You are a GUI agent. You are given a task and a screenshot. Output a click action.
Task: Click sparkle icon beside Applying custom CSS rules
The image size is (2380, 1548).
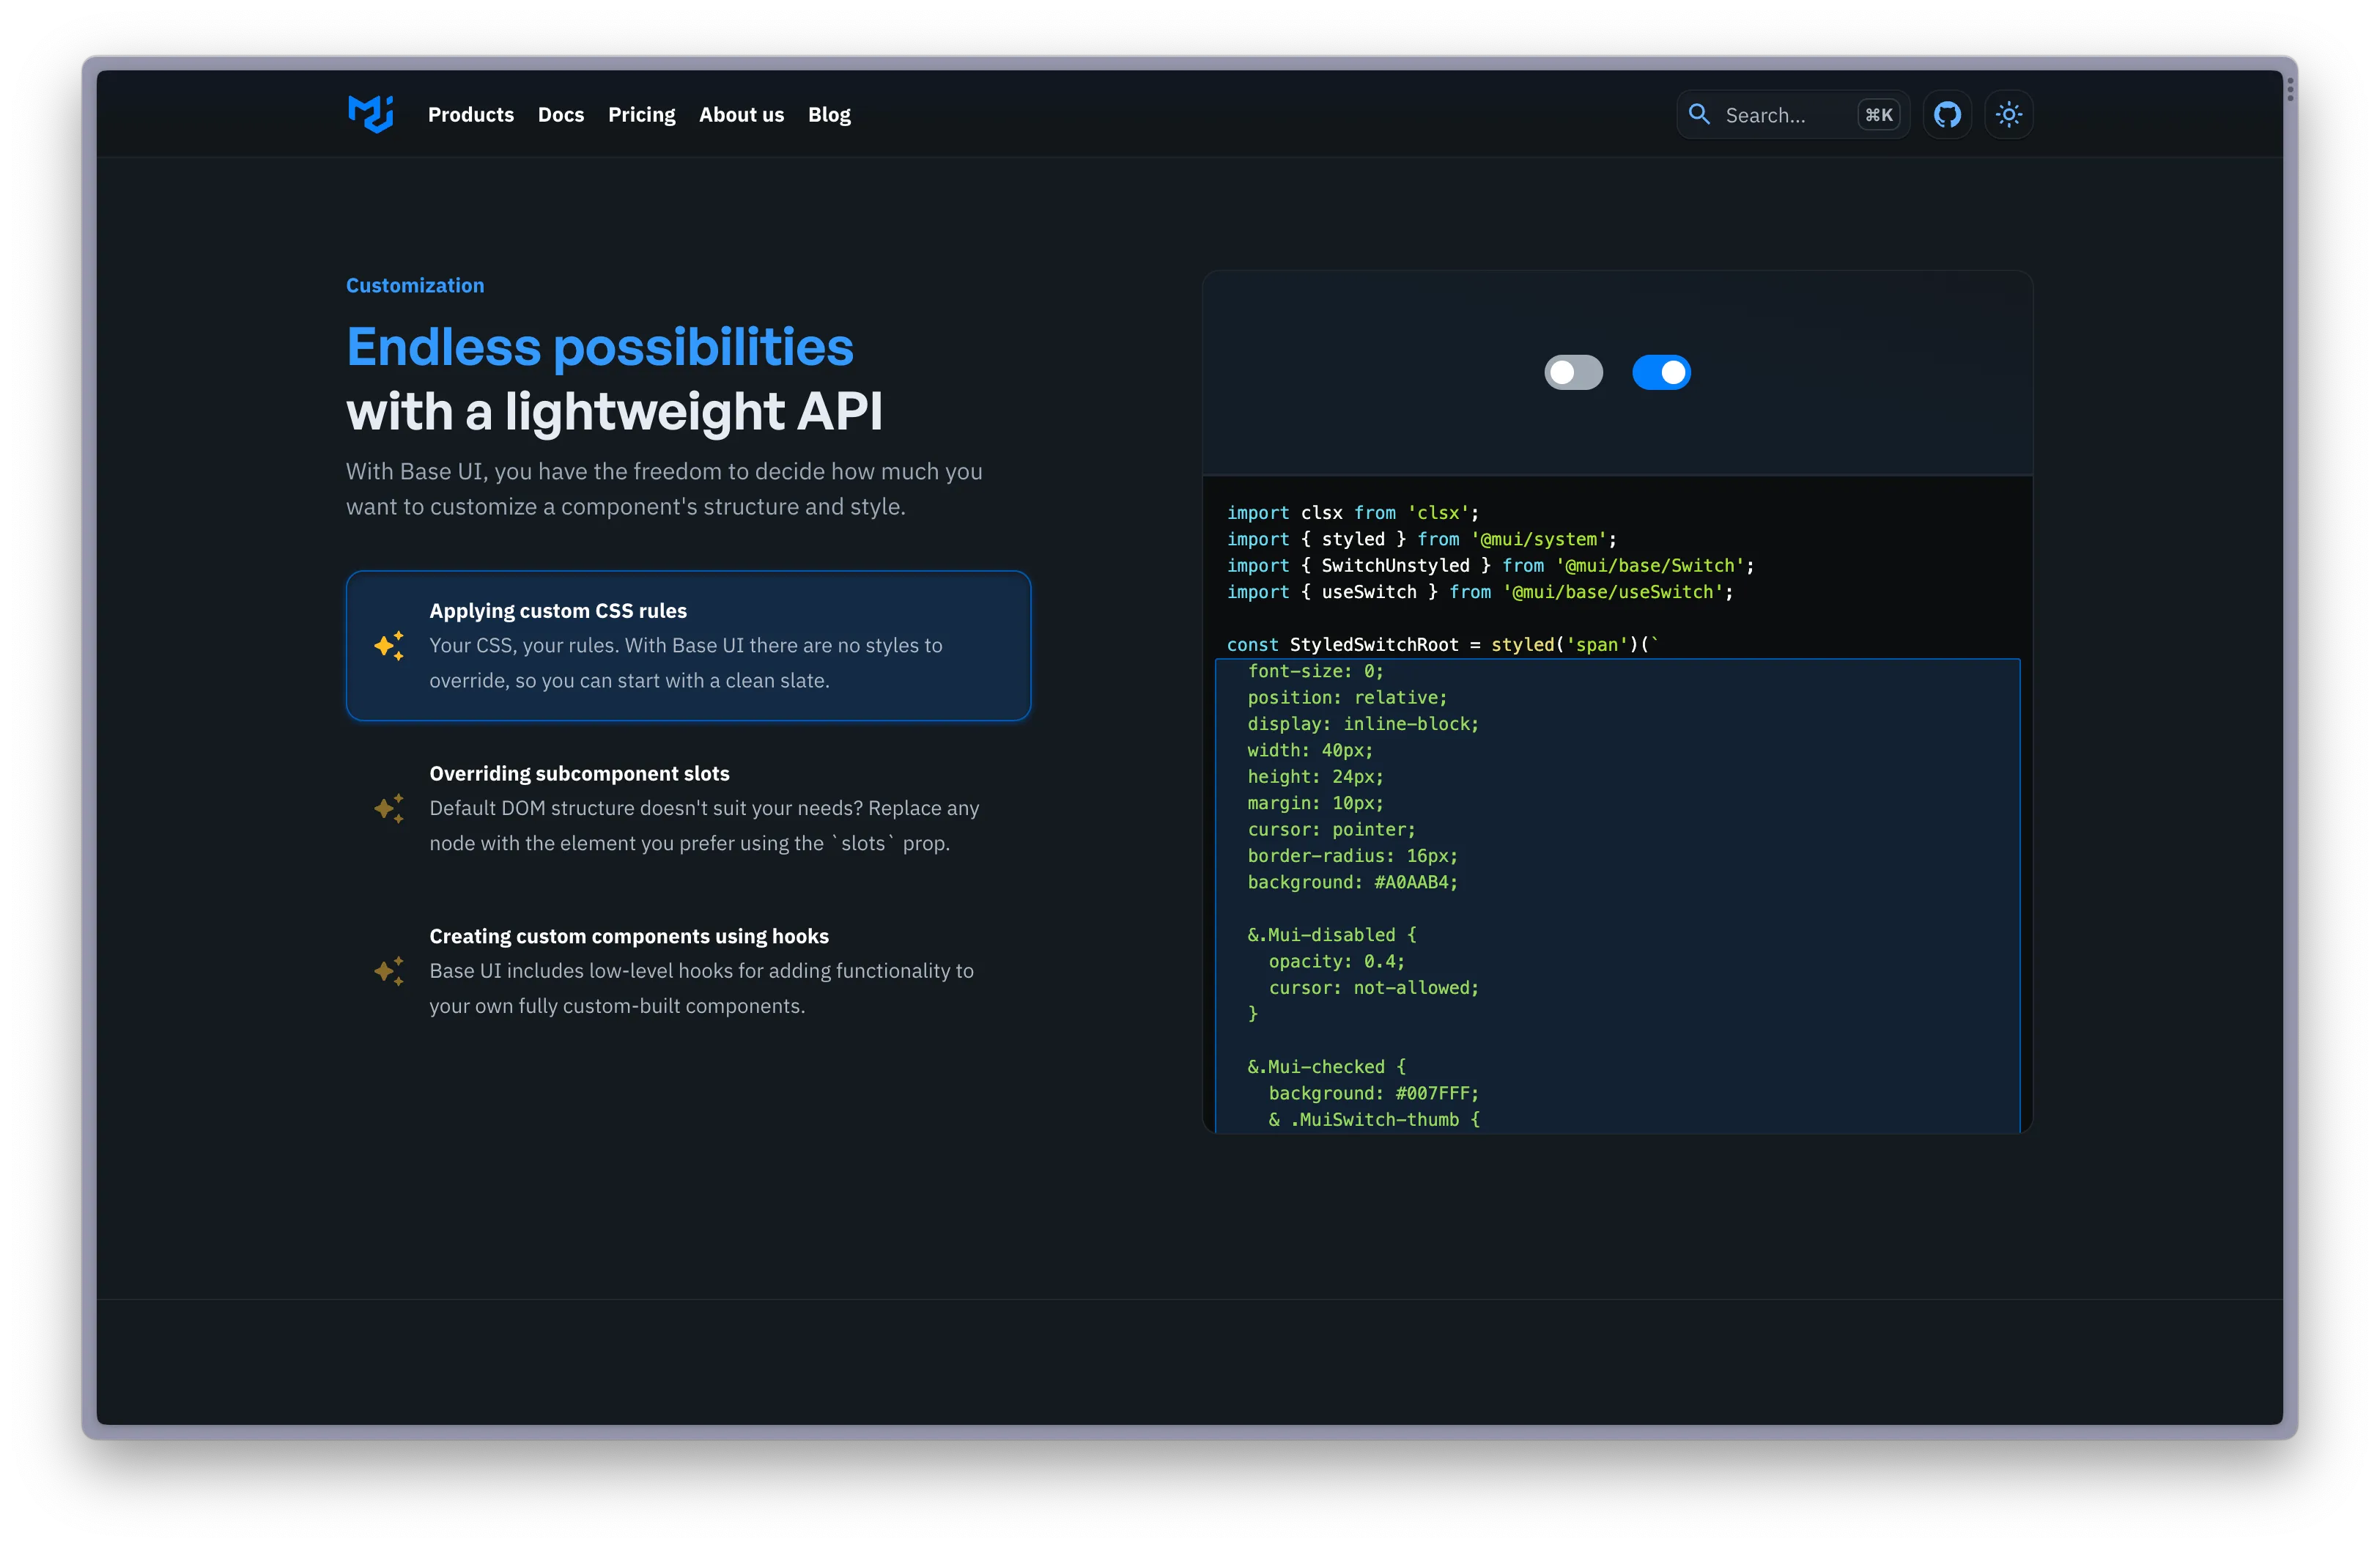[x=389, y=646]
